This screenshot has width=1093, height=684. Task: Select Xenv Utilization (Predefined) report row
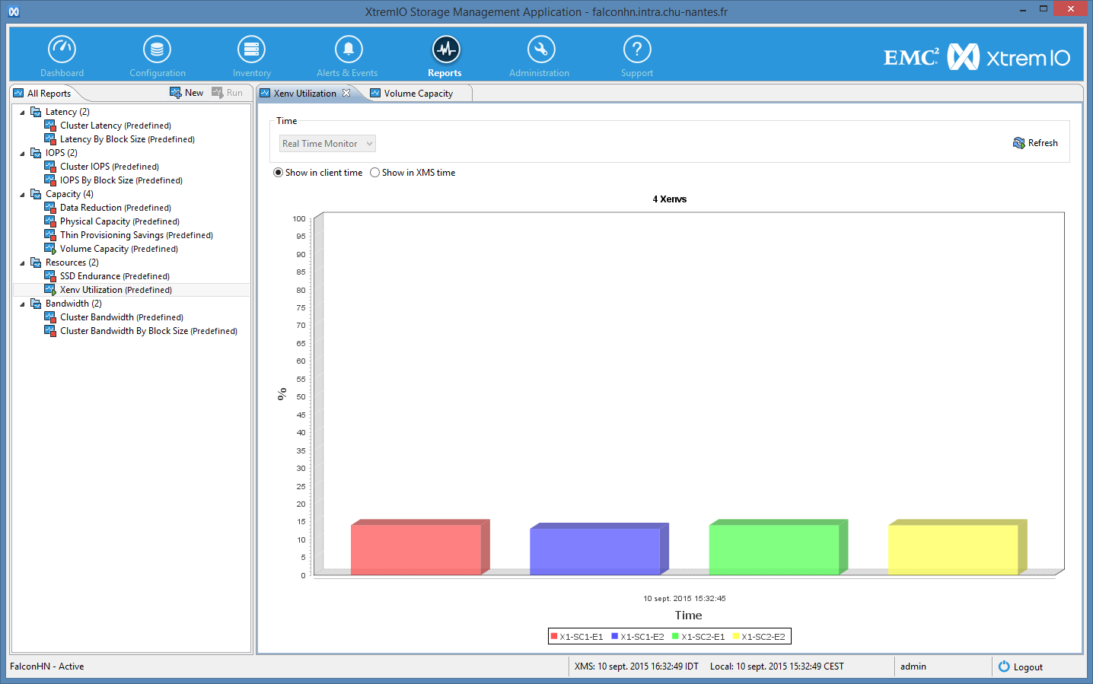point(132,290)
